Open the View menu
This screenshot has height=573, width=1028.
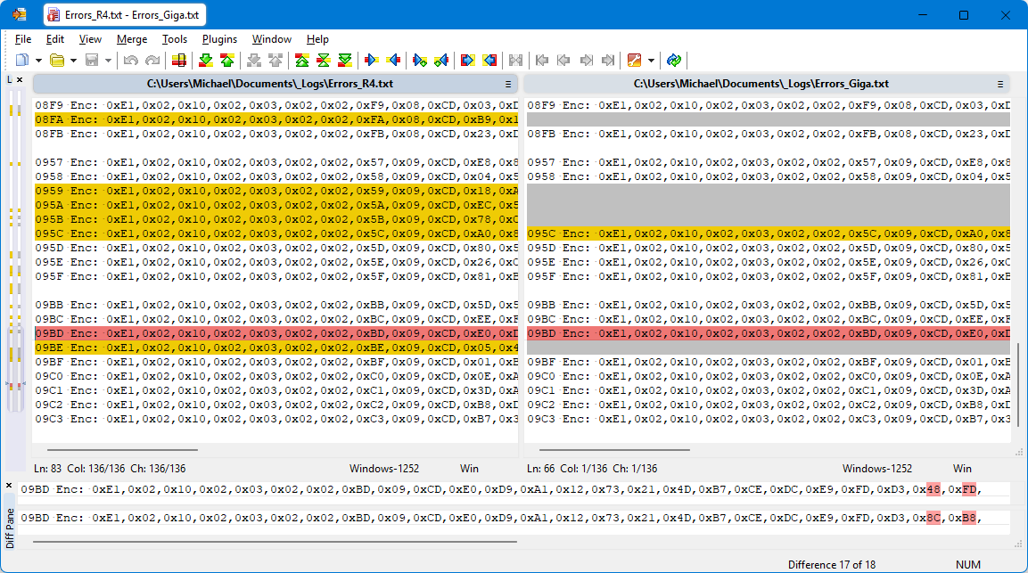tap(90, 39)
